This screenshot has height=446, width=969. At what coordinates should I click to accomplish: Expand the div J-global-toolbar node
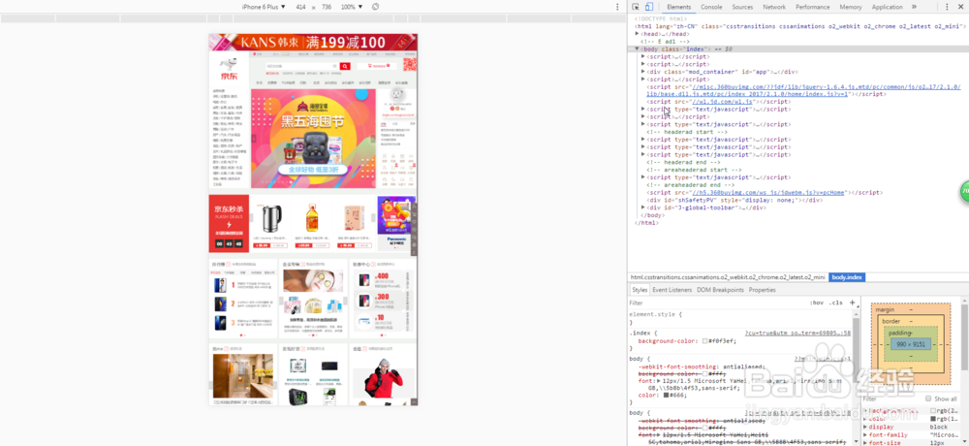tap(643, 207)
